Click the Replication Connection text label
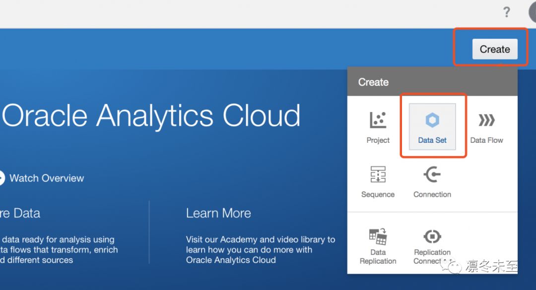This screenshot has height=290, width=536. click(432, 257)
